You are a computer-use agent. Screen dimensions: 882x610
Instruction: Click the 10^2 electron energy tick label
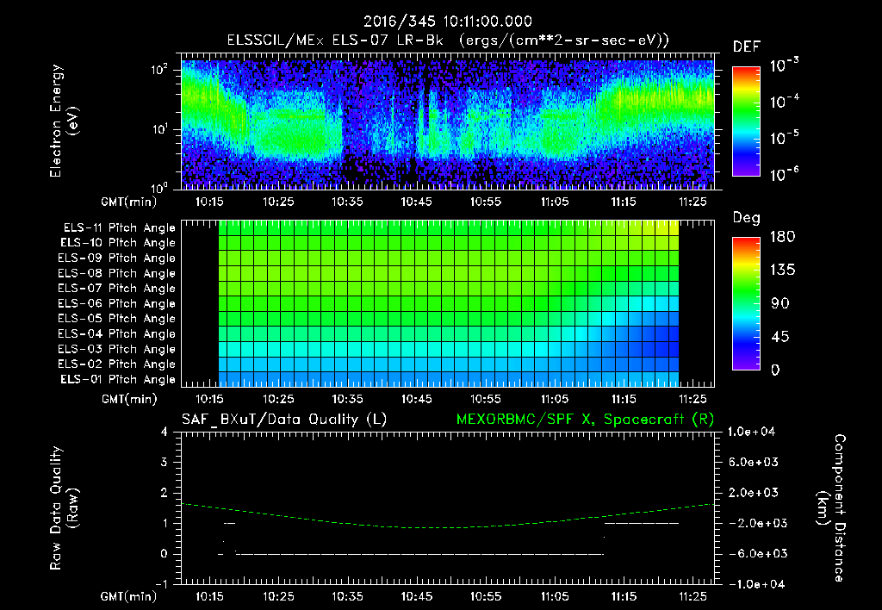coord(159,70)
